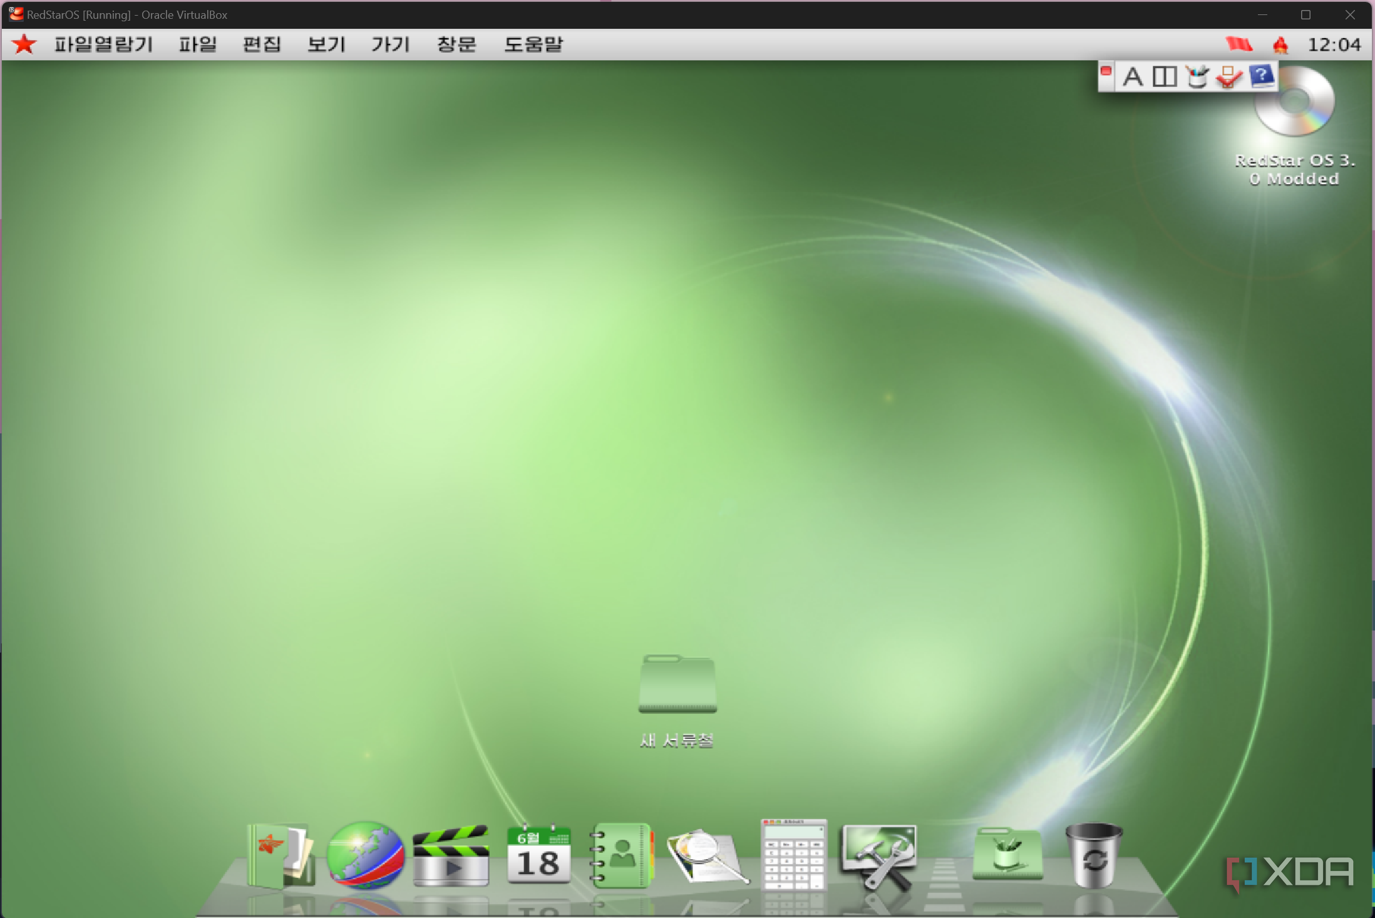Image resolution: width=1375 pixels, height=918 pixels.
Task: Maximize the VirtualBox window
Action: click(1305, 14)
